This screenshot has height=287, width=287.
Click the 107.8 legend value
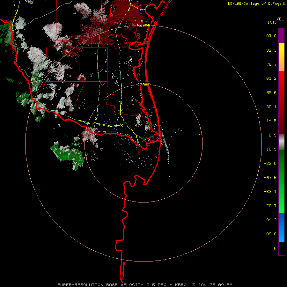pos(270,36)
